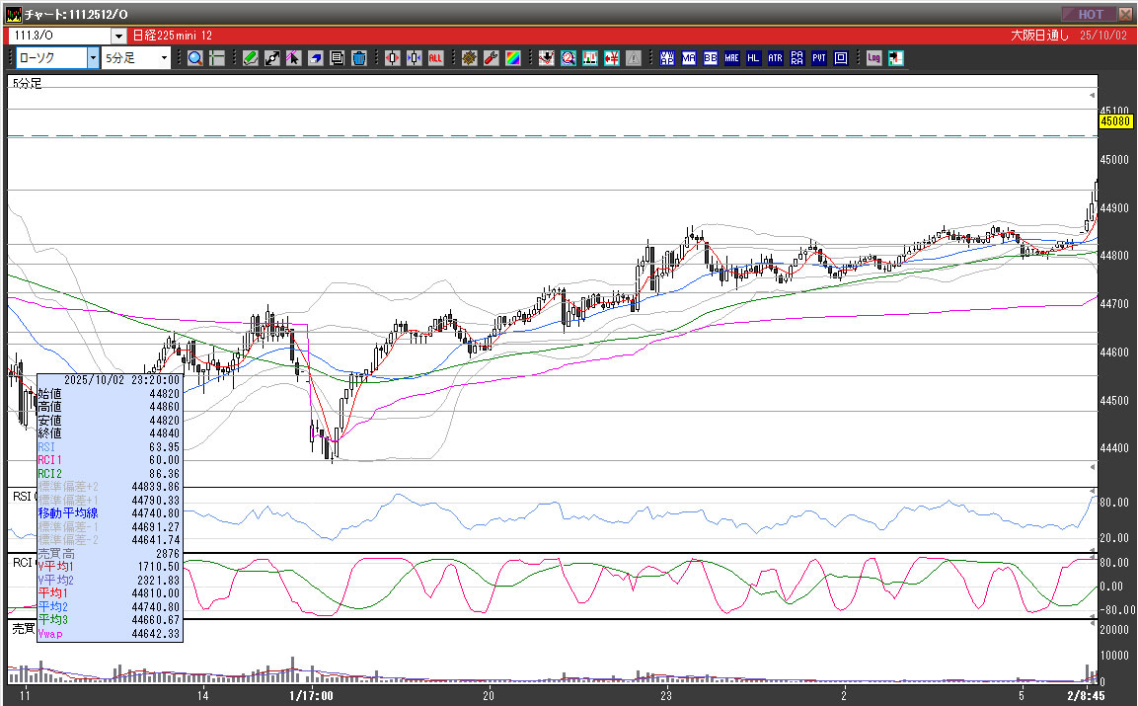1138x706 pixels.
Task: Toggle the MA moving average indicator
Action: 689,58
